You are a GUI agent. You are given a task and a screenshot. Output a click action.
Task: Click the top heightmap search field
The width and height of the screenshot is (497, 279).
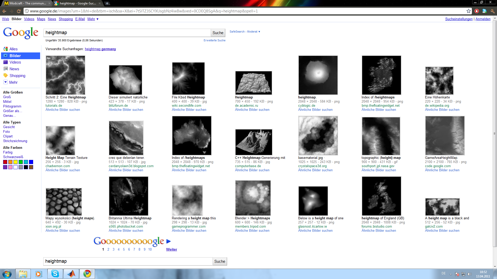pyautogui.click(x=127, y=33)
